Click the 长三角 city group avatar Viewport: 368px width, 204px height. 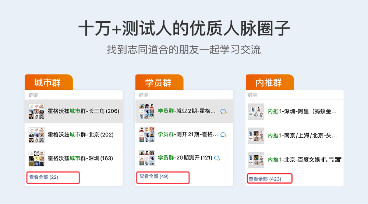[36, 111]
